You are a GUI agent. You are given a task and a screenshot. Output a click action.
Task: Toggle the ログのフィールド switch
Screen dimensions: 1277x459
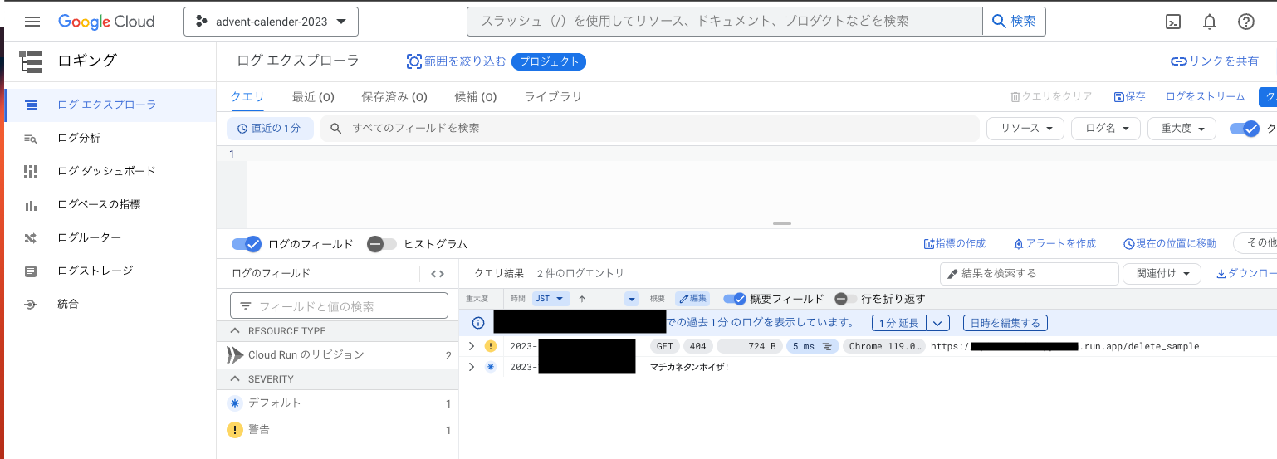point(247,244)
